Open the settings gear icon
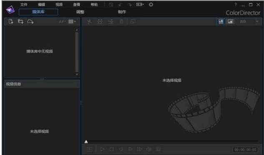This screenshot has height=155, width=264. coord(151,5)
